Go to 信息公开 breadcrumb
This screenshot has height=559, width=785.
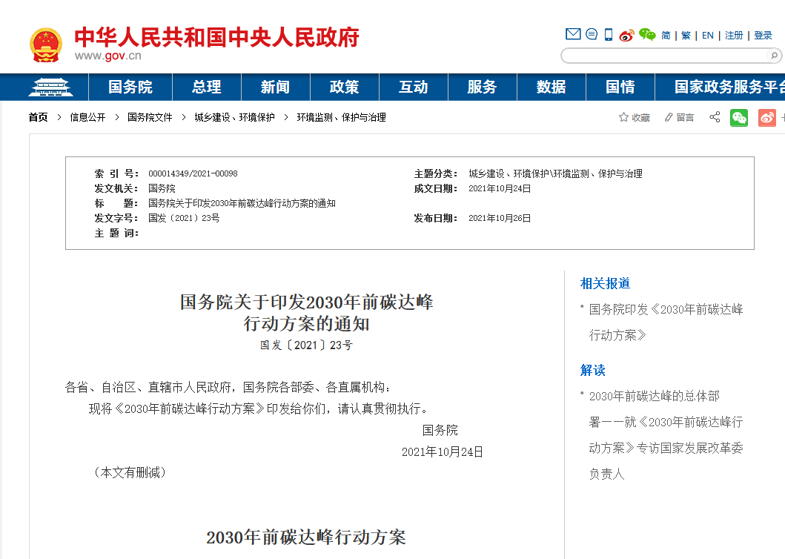87,117
